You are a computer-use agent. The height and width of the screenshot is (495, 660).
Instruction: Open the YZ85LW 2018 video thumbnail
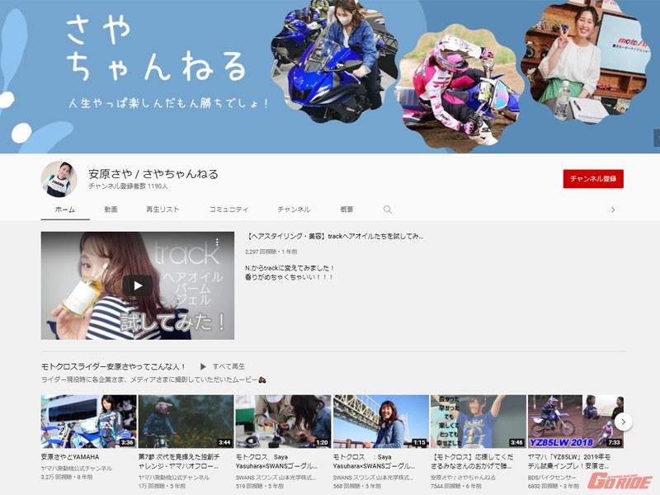575,422
